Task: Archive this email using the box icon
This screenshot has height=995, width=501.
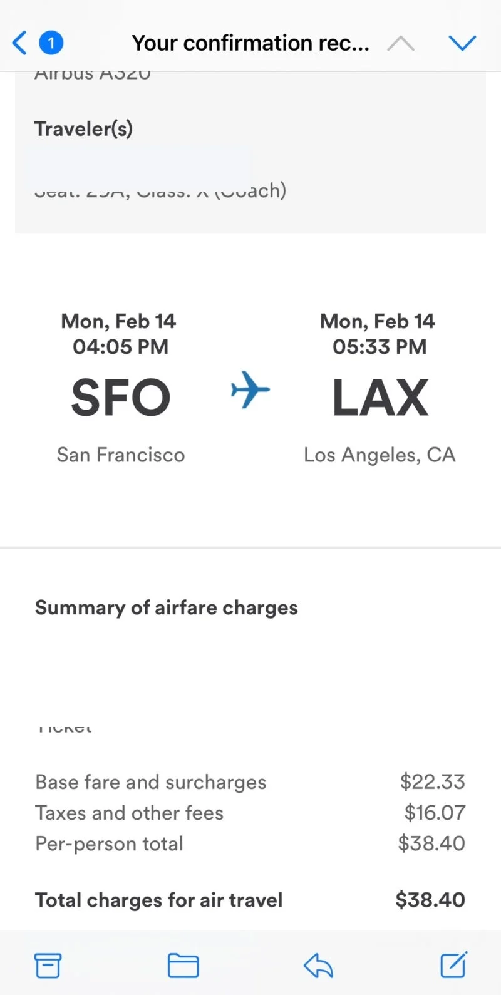Action: 48,965
